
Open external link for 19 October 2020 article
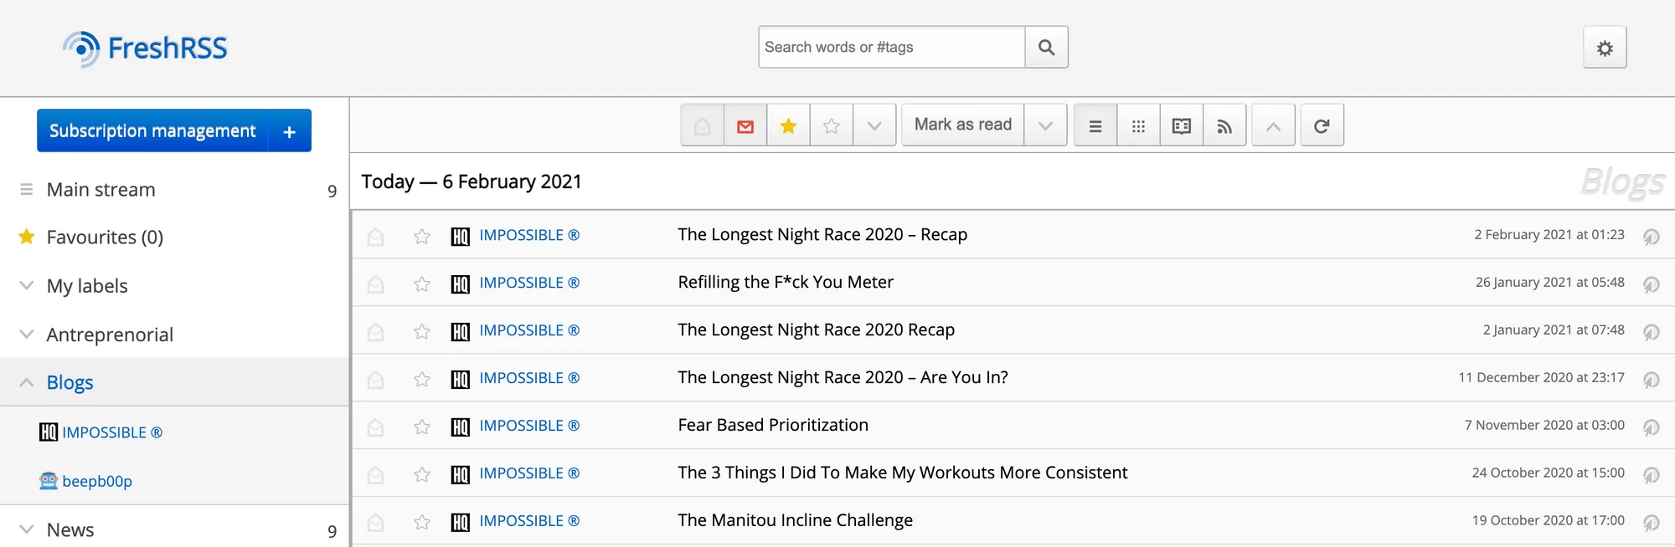tap(1651, 523)
